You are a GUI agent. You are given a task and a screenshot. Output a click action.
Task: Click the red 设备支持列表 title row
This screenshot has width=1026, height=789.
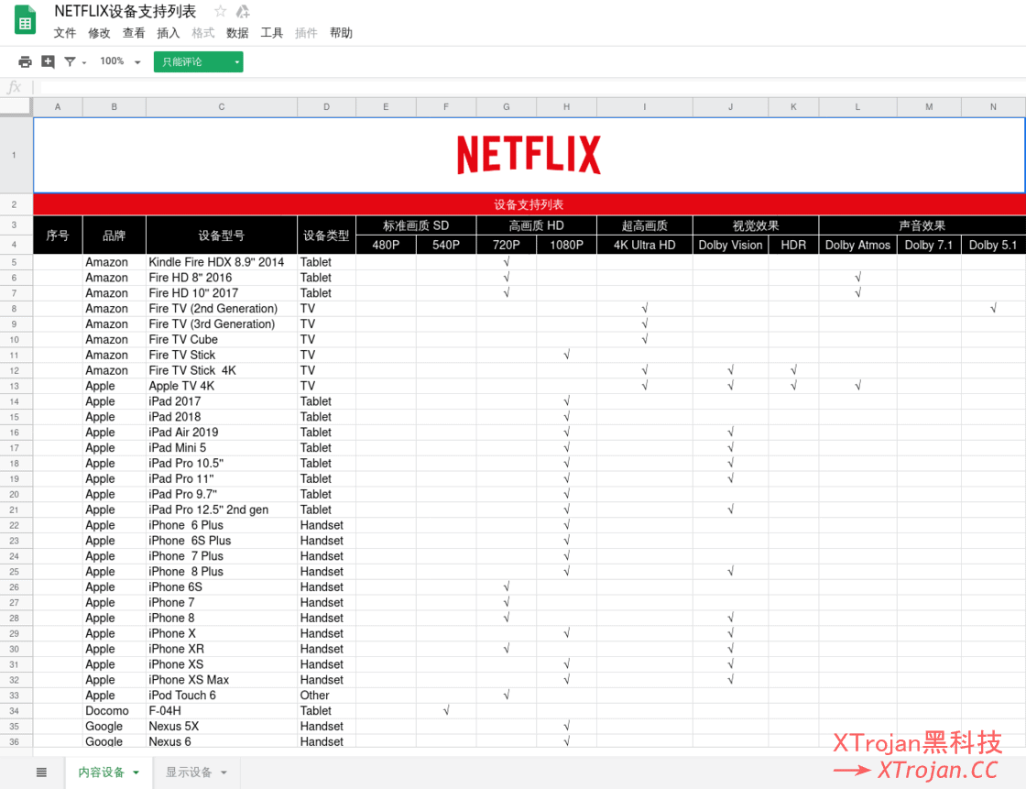(529, 204)
